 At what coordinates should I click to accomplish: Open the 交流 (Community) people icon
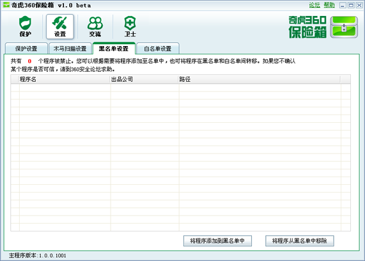[95, 26]
